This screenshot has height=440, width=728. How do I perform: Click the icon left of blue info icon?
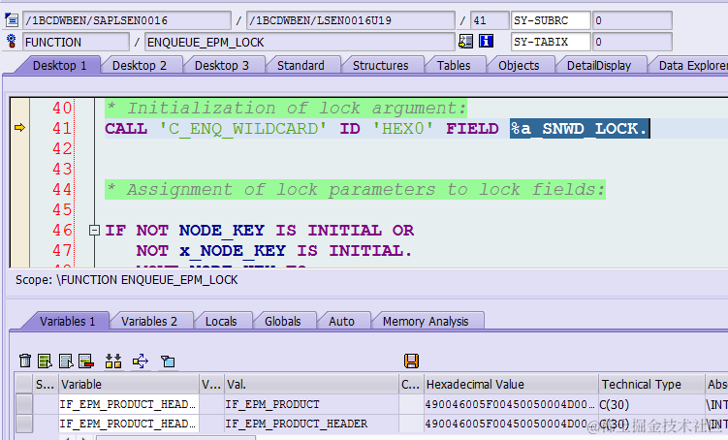click(465, 42)
